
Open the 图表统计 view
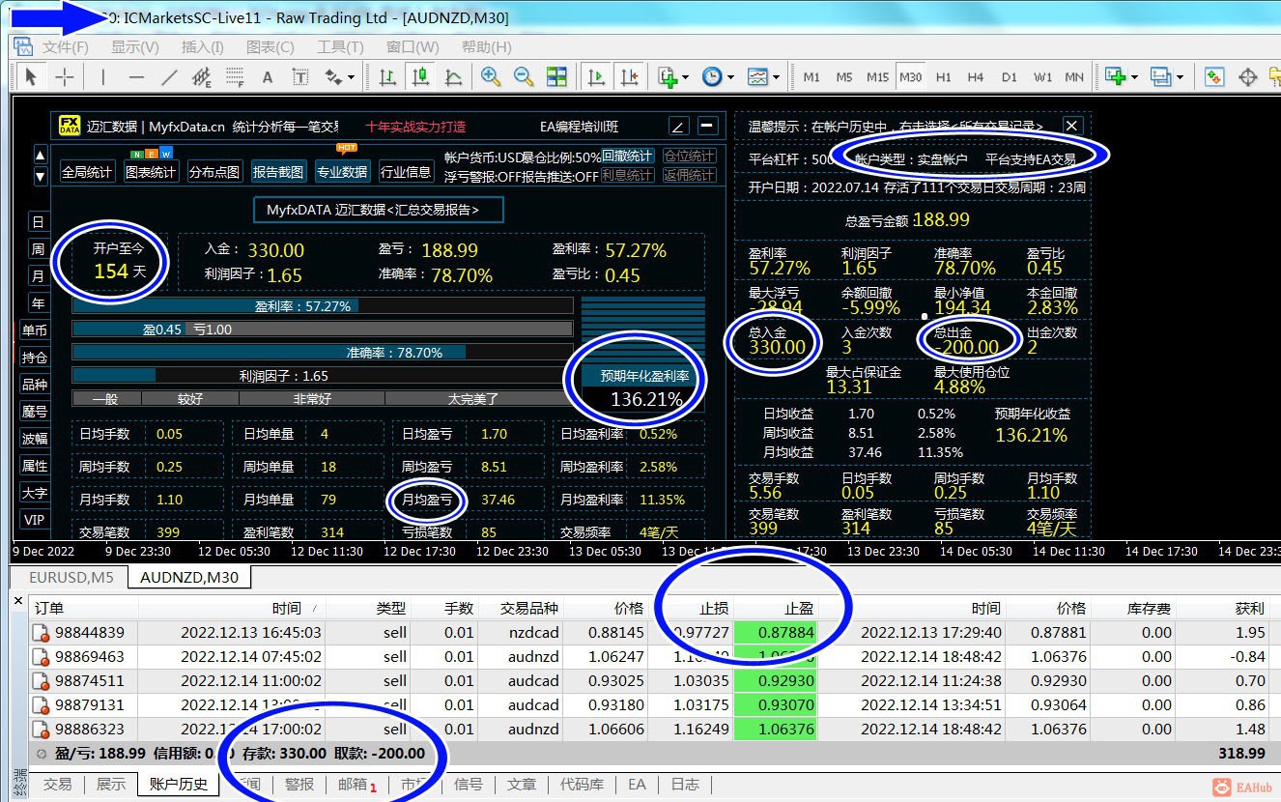tap(151, 172)
